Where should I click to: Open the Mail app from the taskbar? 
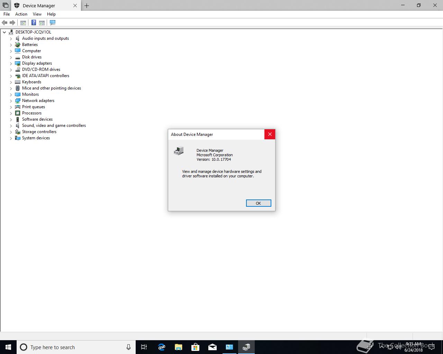212,347
